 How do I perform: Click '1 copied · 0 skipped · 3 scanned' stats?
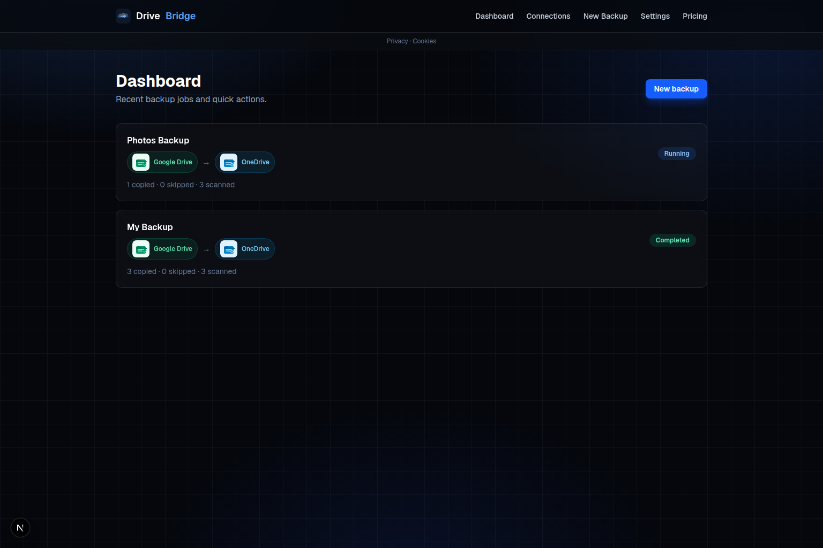pos(181,185)
